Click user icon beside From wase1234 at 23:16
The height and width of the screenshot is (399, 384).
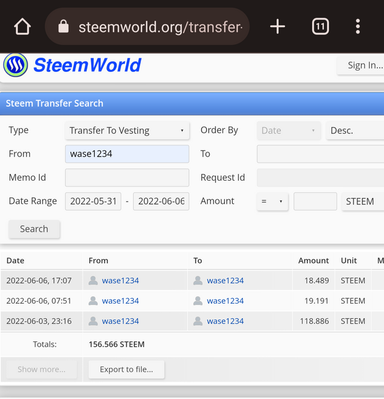point(93,321)
